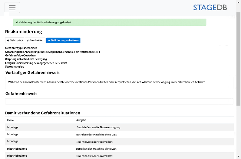241x159 pixels.
Task: Open the hamburger navigation menu
Action: tap(12, 8)
